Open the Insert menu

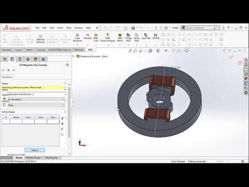(60, 28)
